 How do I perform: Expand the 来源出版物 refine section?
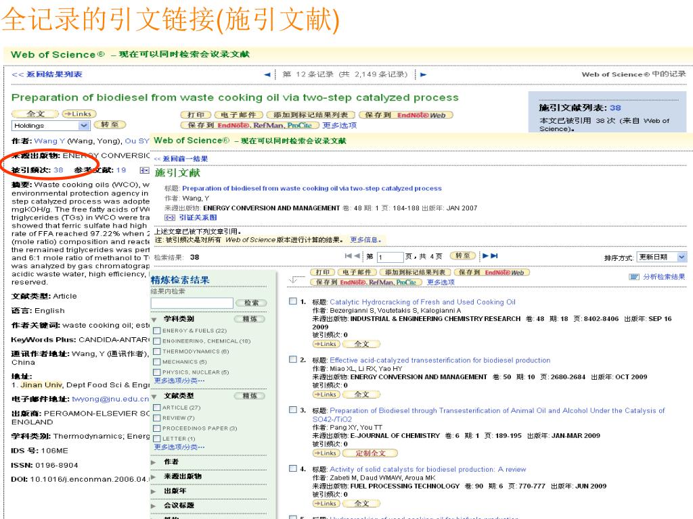[x=154, y=476]
